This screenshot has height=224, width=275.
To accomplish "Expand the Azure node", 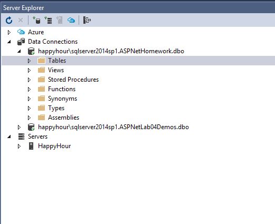I will [9, 32].
